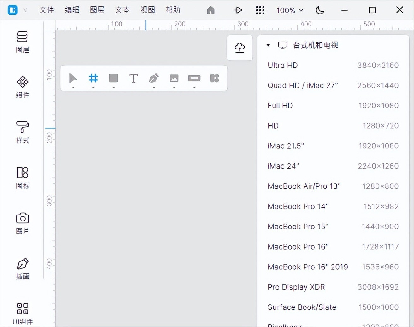Select the rectangle shape tool

(x=114, y=78)
